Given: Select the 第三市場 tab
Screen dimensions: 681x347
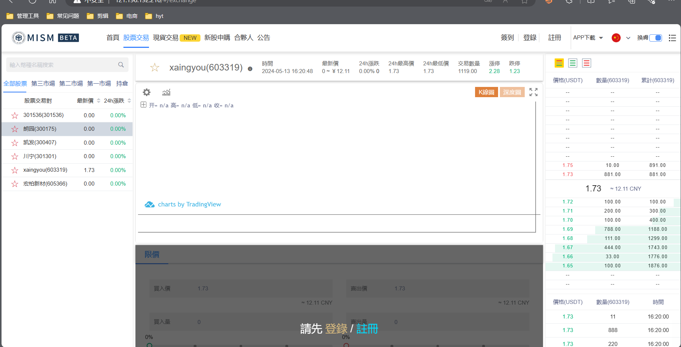Looking at the screenshot, I should coord(43,84).
